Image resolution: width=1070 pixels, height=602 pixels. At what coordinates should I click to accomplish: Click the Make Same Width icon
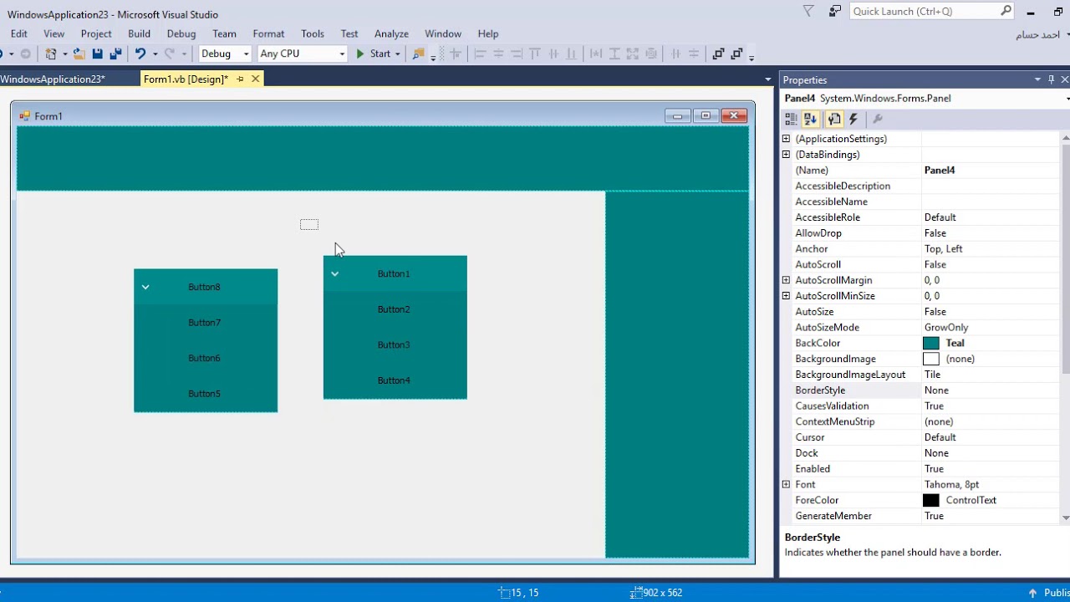pyautogui.click(x=596, y=54)
